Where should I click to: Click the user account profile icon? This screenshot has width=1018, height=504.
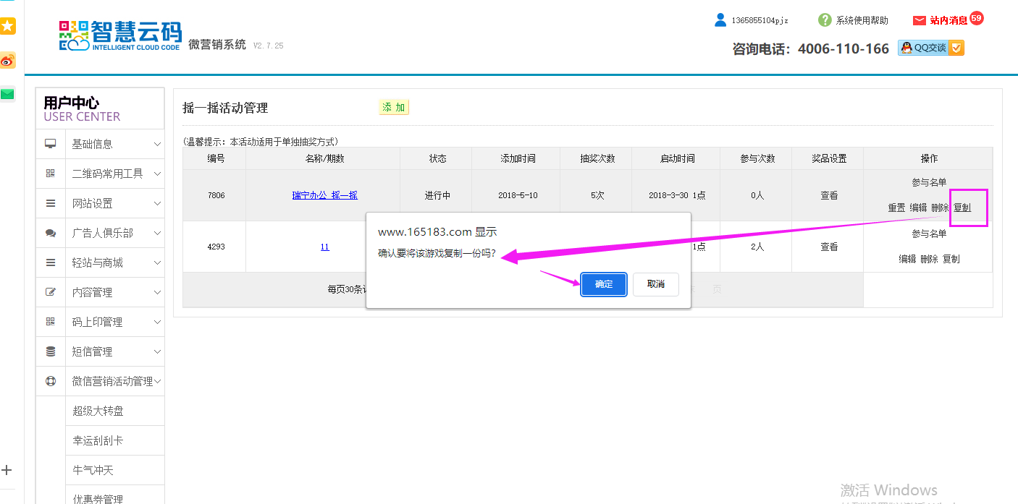(720, 20)
